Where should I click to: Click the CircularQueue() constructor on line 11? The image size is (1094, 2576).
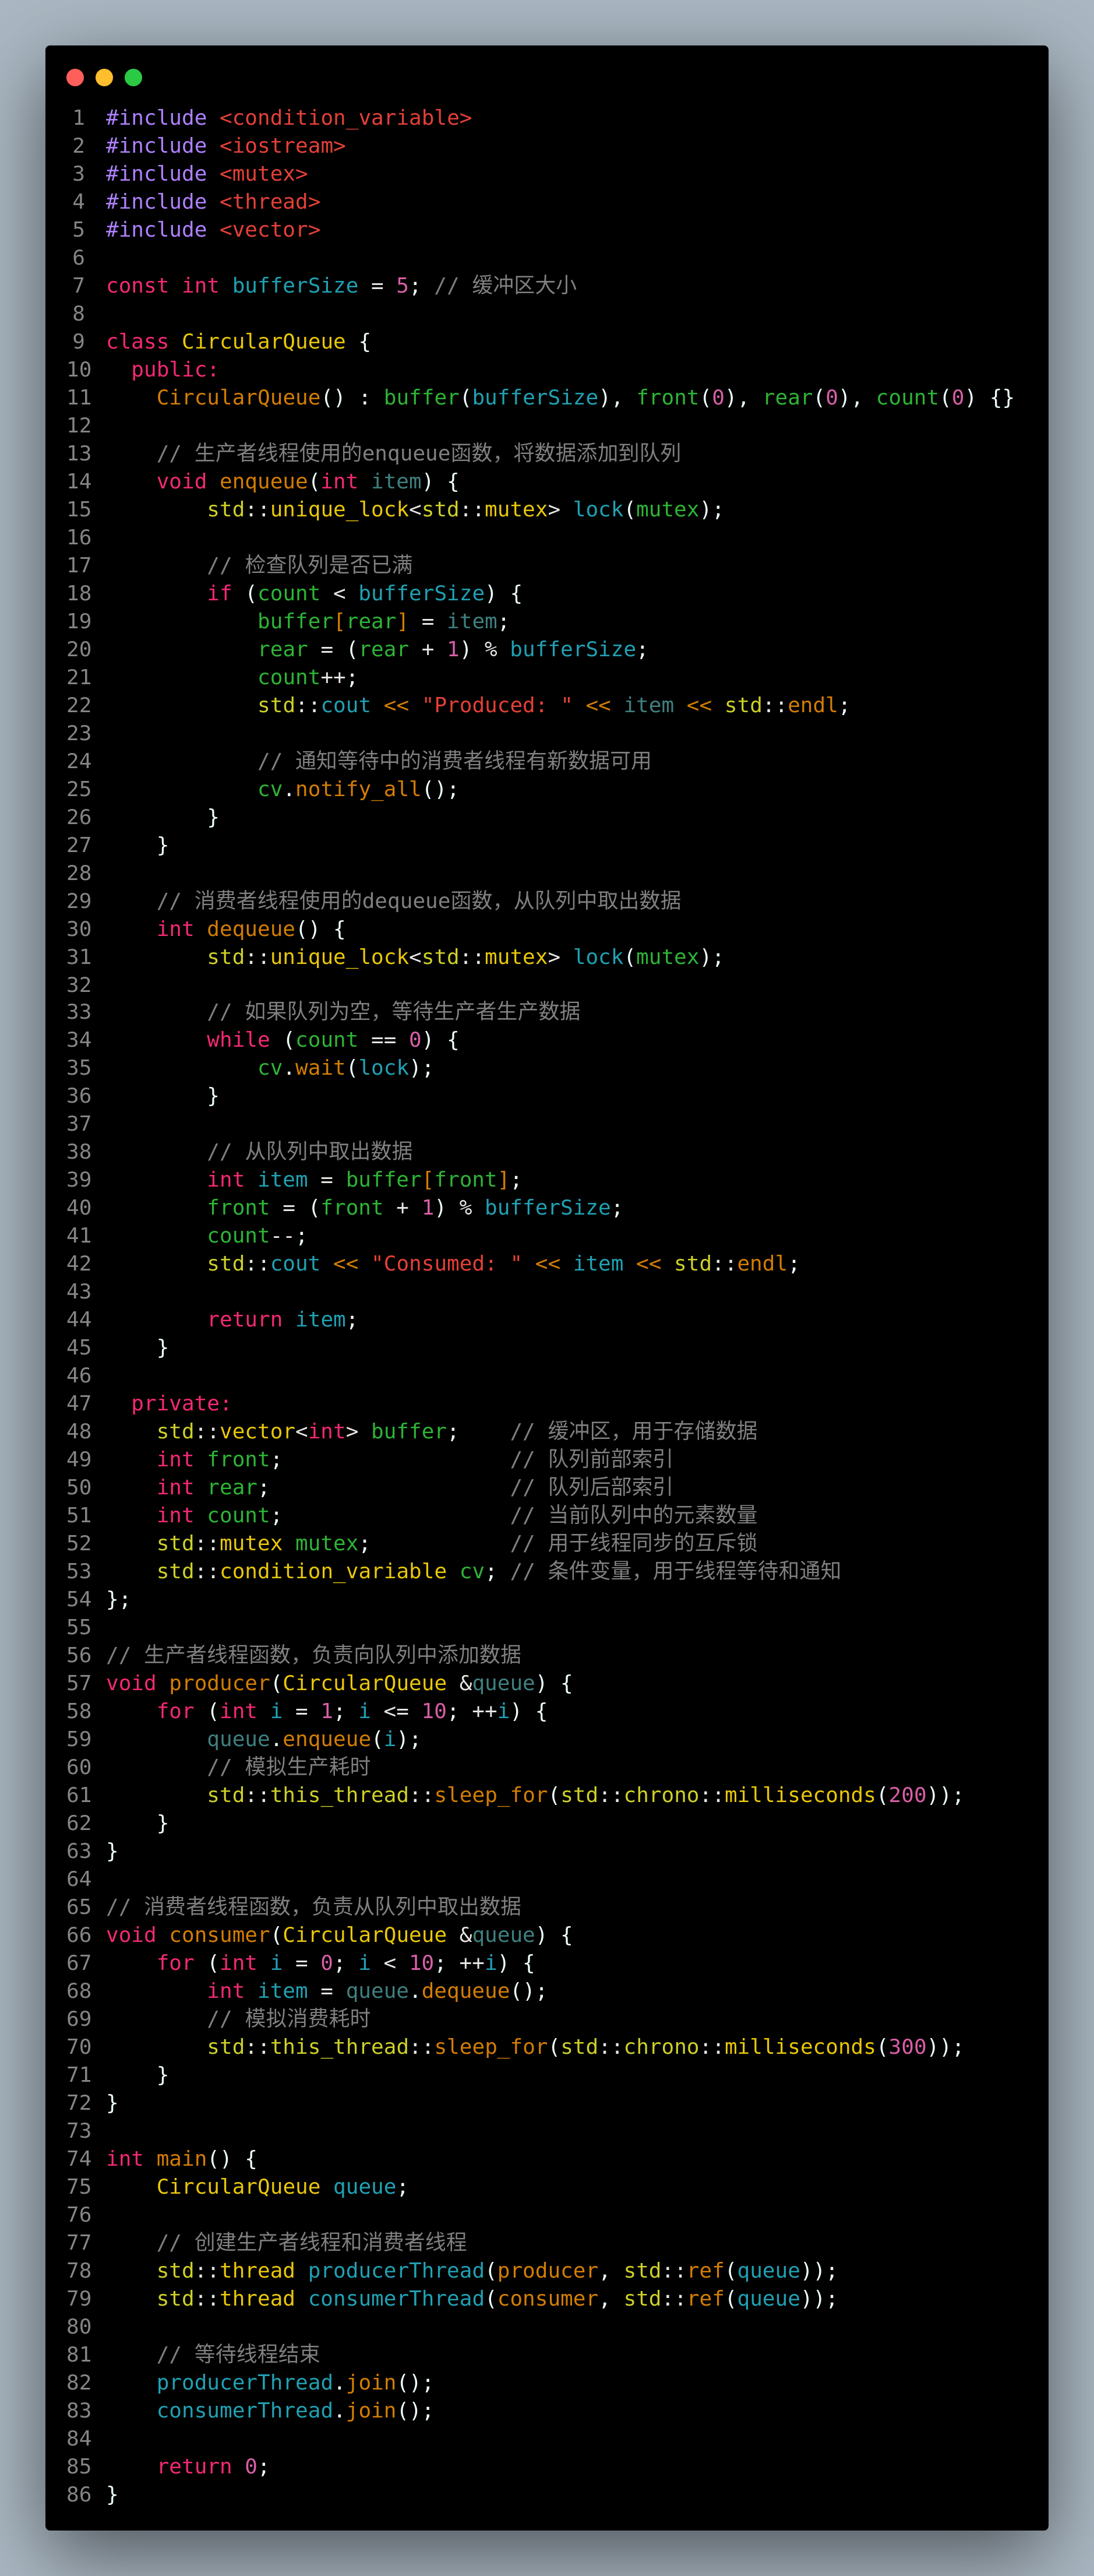[x=585, y=398]
